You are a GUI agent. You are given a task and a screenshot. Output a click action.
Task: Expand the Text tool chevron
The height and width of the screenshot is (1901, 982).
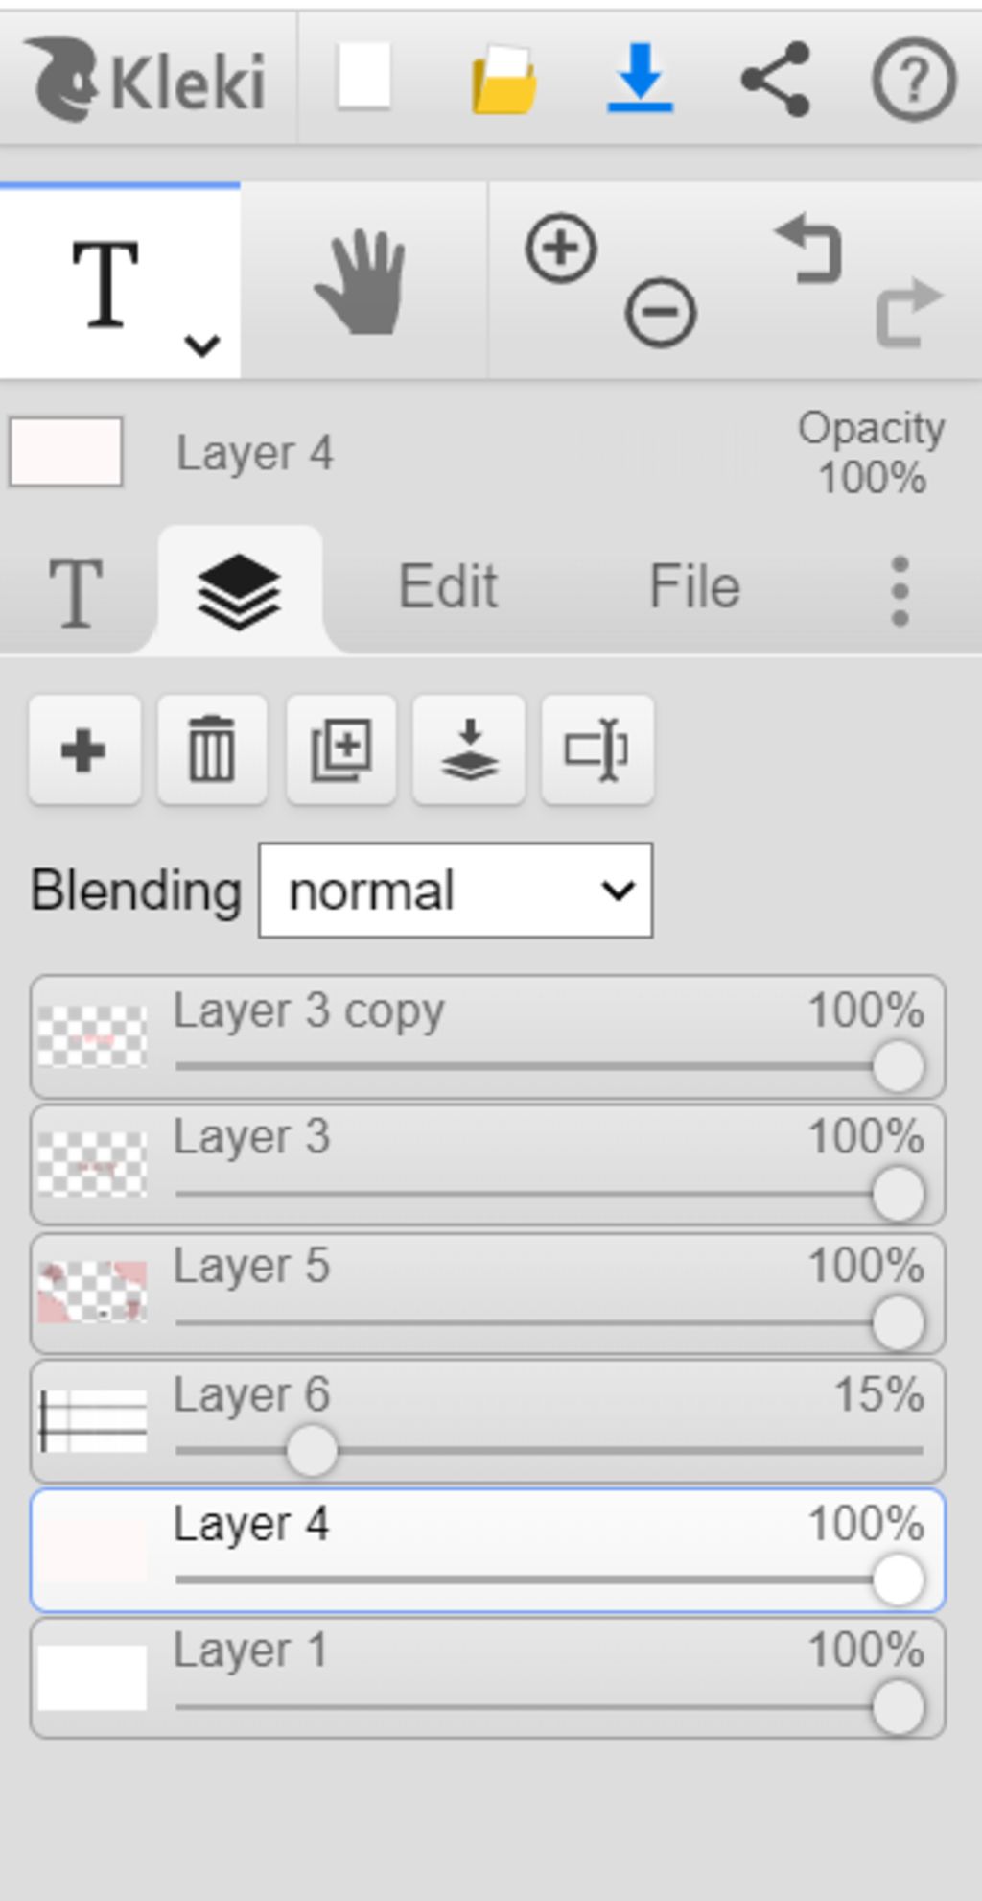tap(202, 345)
